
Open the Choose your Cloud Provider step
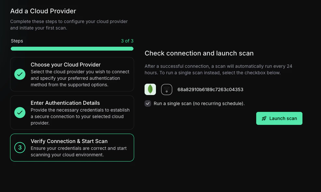click(x=72, y=74)
